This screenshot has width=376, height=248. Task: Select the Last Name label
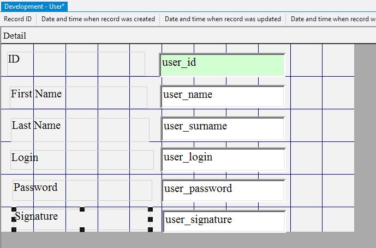click(36, 125)
